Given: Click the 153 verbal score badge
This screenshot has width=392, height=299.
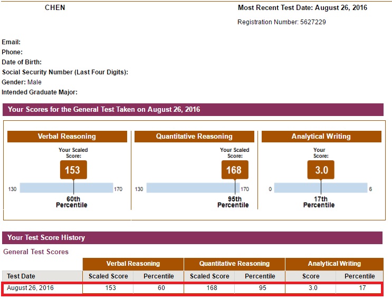Looking at the screenshot, I should [73, 170].
